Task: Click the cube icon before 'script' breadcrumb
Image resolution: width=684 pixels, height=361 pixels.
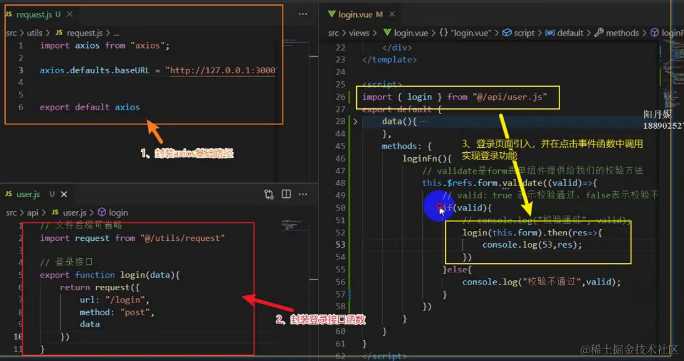Action: (507, 33)
